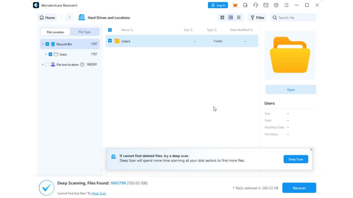This screenshot has height=198, width=353.
Task: Open the shopping cart store icon
Action: pos(235,5)
